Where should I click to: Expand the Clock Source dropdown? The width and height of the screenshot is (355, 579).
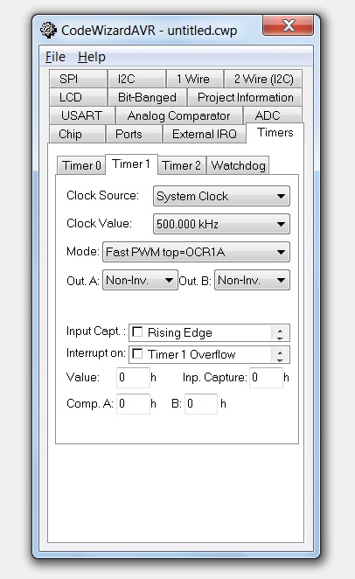tap(221, 196)
